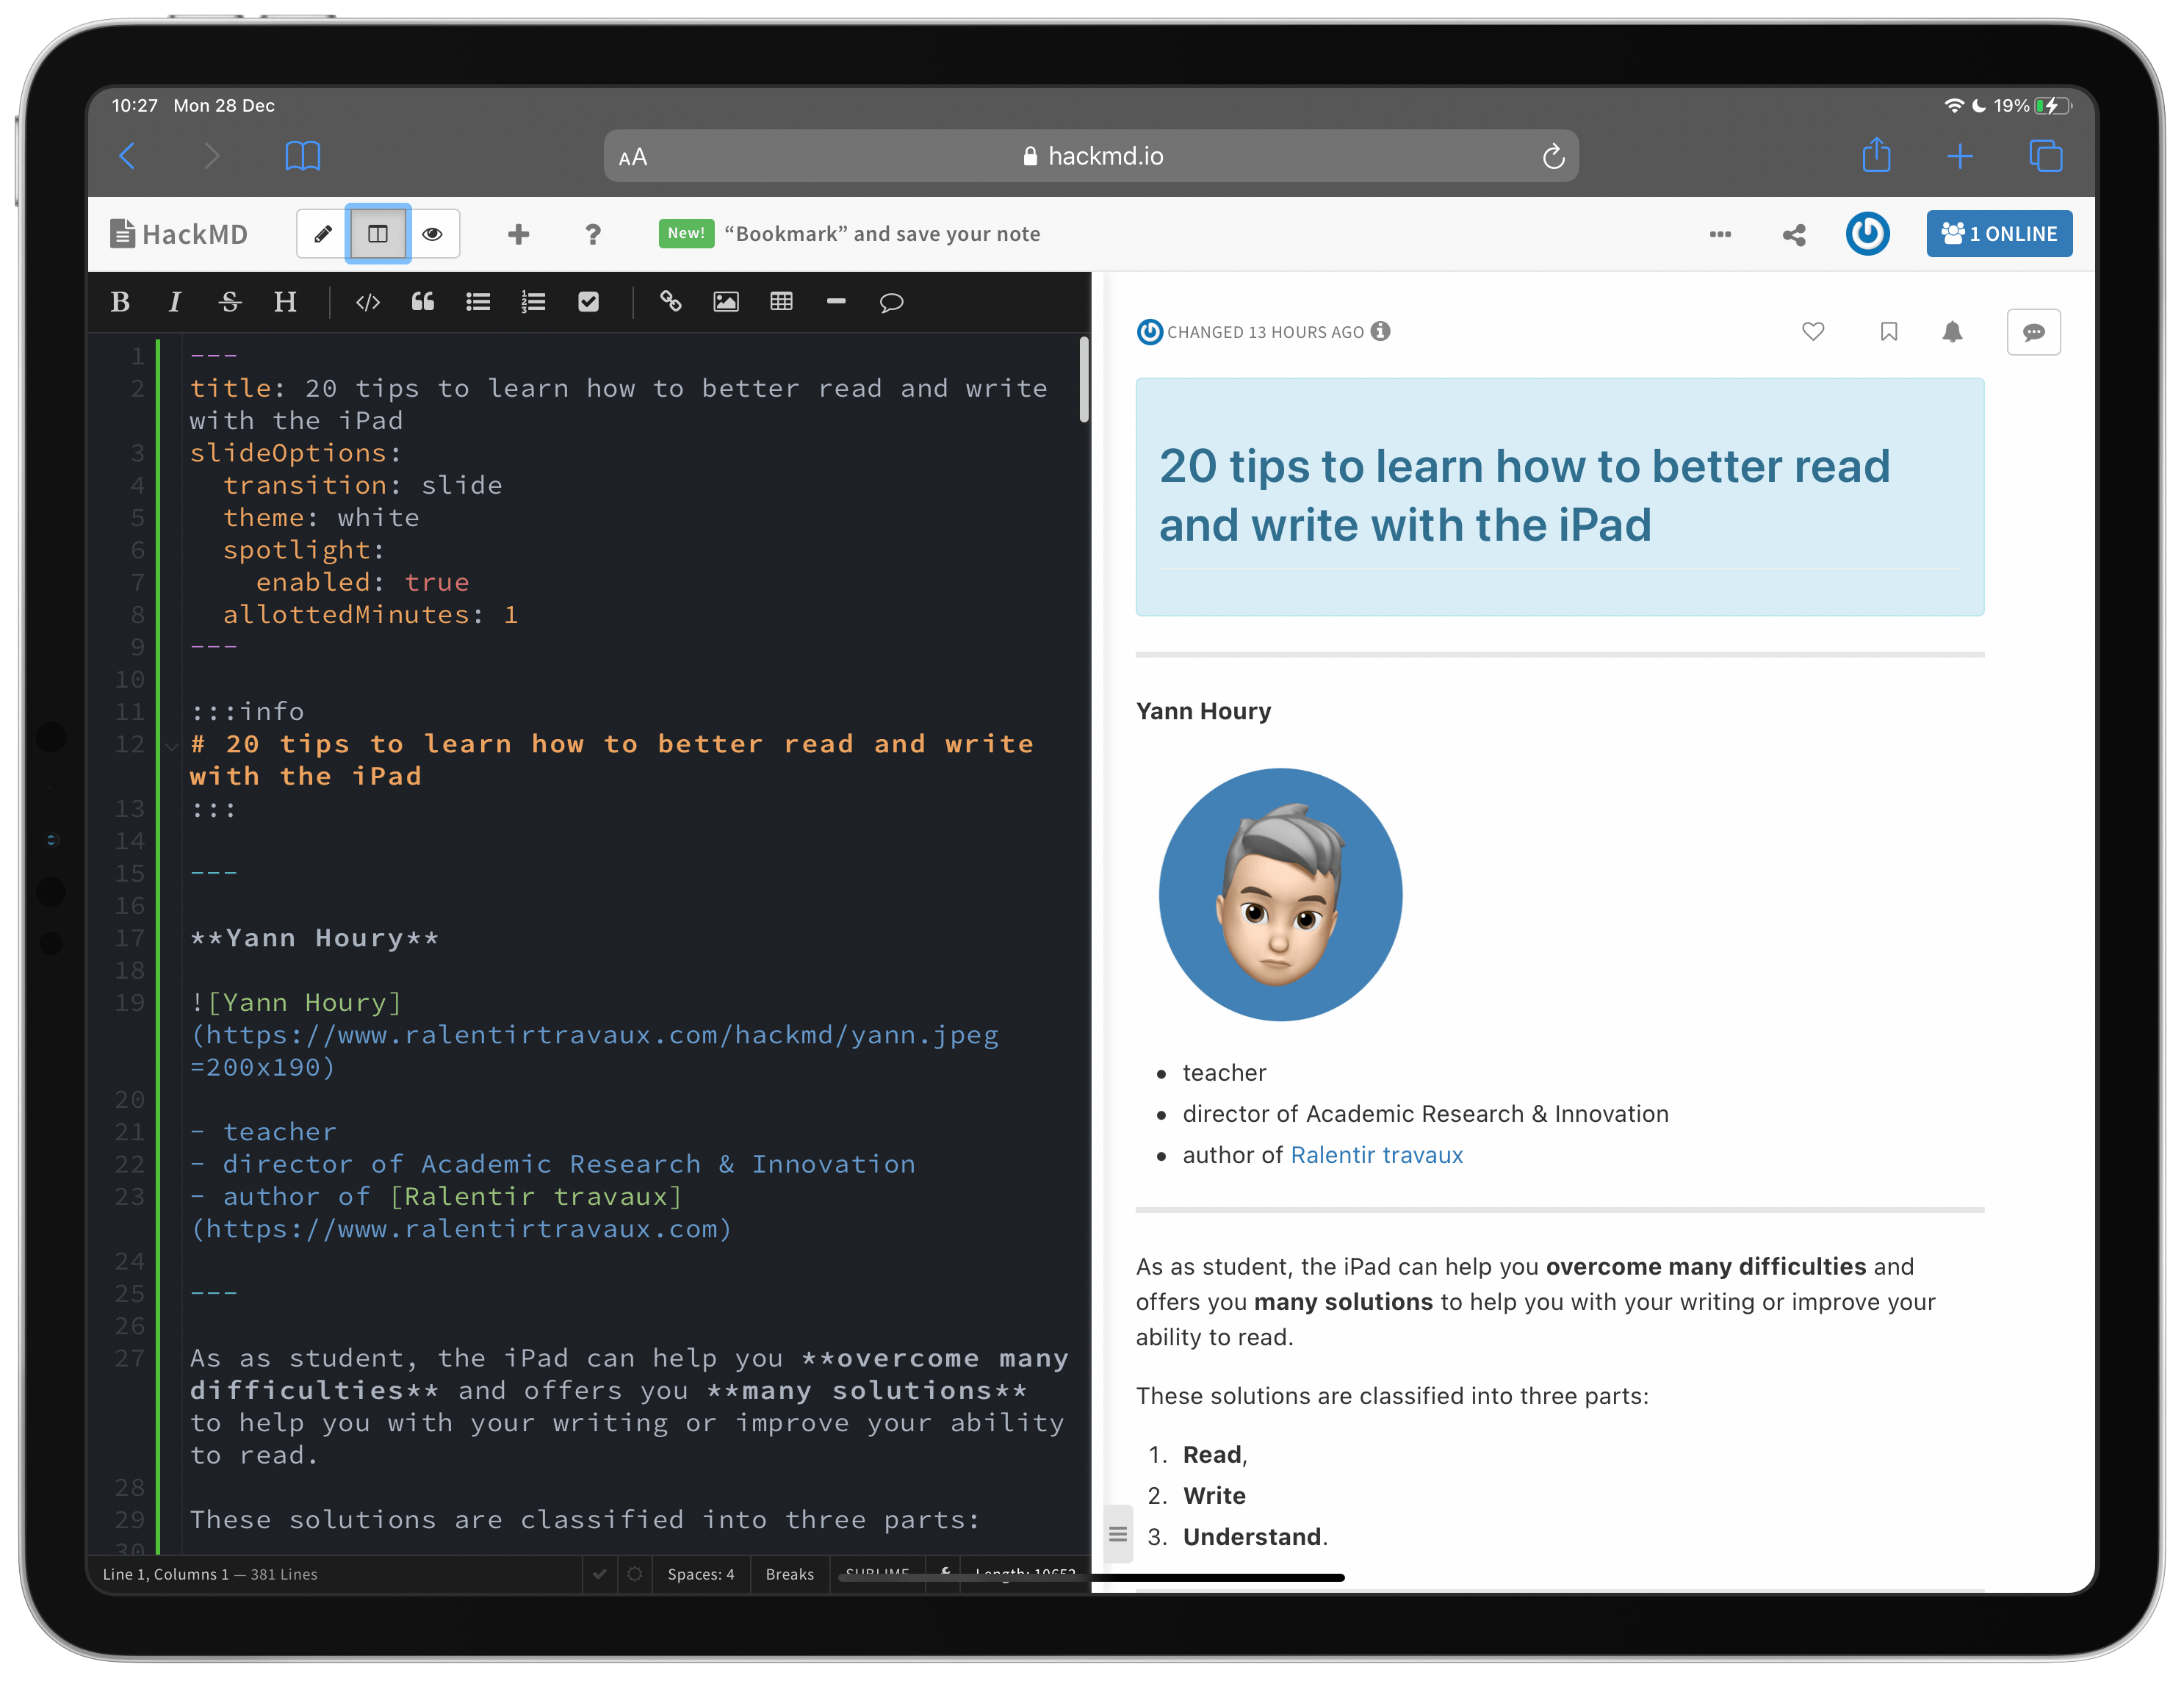Image resolution: width=2184 pixels, height=1681 pixels.
Task: Expand the ordered list dropdown
Action: (533, 300)
